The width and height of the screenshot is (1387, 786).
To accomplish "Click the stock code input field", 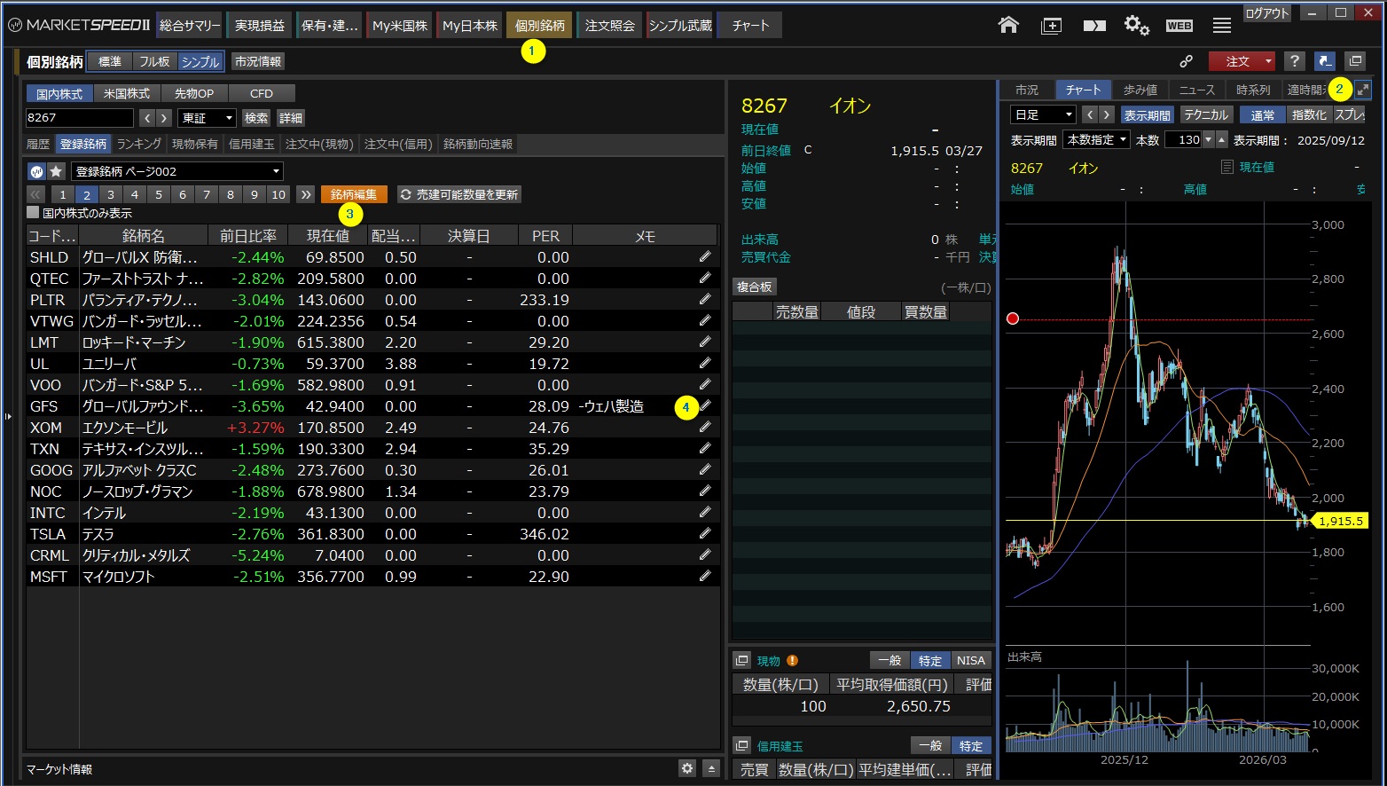I will pos(79,118).
